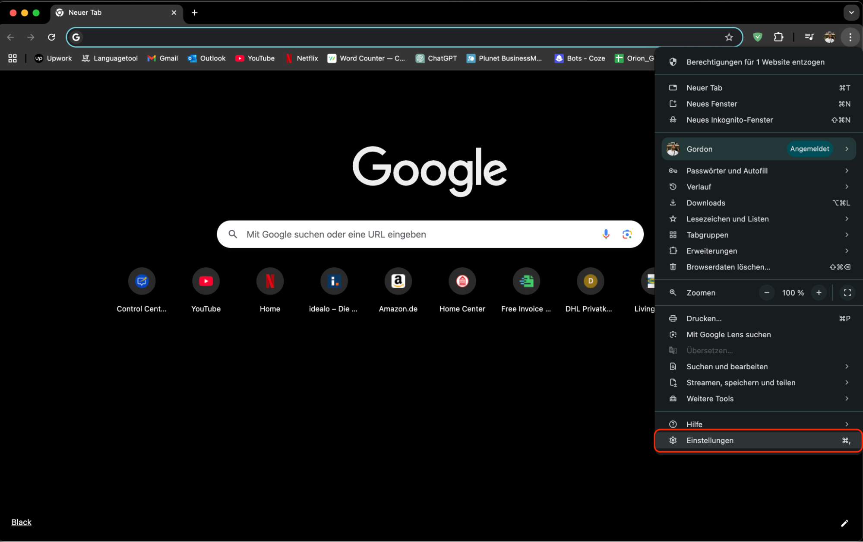Open the YouTube shortcut on the start page
The width and height of the screenshot is (863, 542).
click(206, 281)
